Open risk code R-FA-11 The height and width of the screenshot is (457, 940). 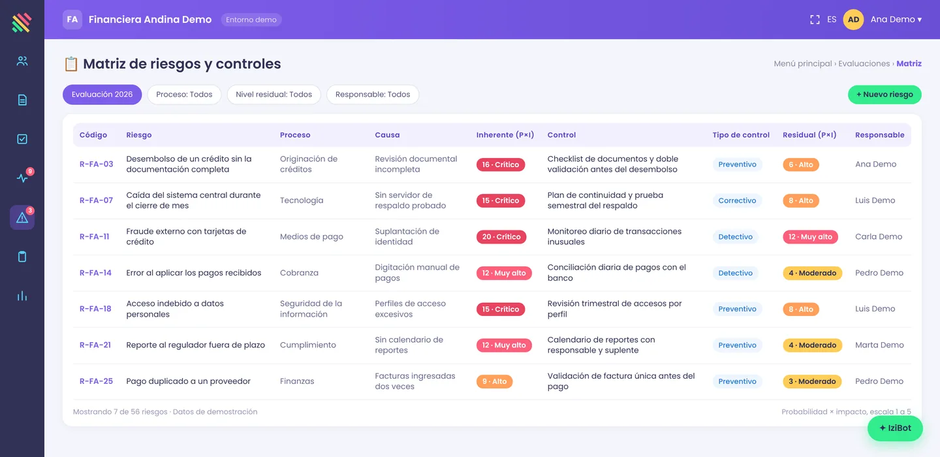[x=95, y=237]
